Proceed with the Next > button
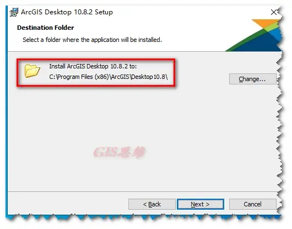Image resolution: width=292 pixels, height=229 pixels. pos(201,204)
